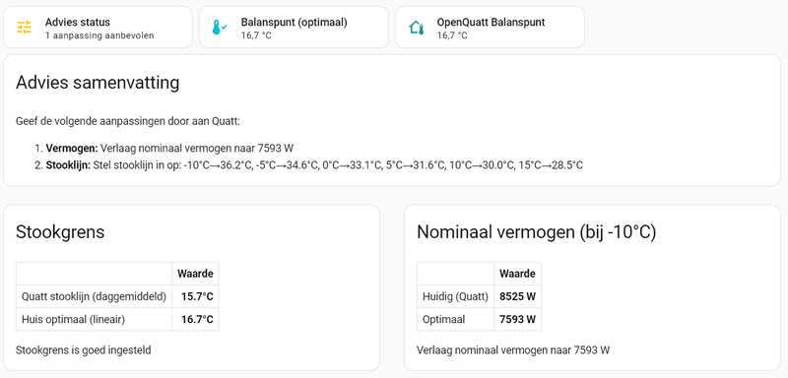This screenshot has height=378, width=788.
Task: Open the Balanspunt (optimaal) tile
Action: (294, 28)
